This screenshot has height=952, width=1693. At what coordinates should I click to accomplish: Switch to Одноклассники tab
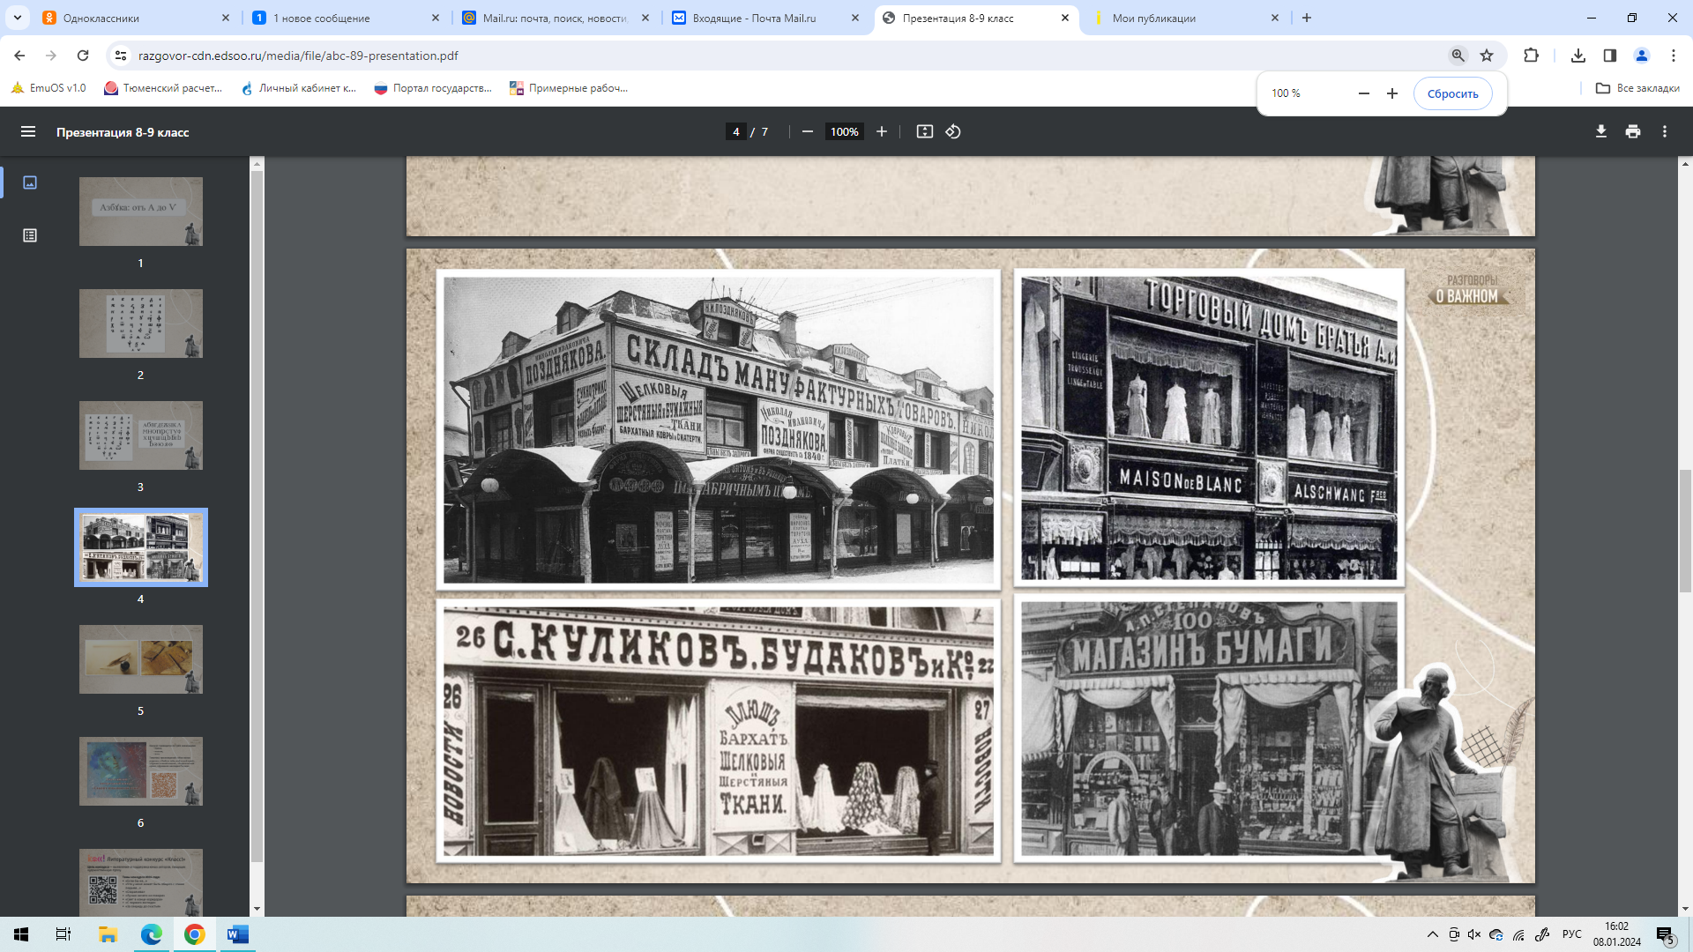tap(137, 18)
